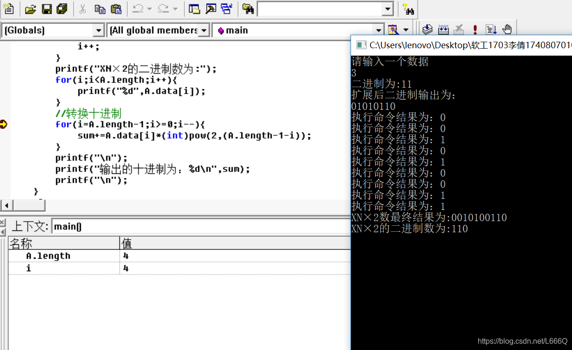Open the Window List
Screen dimensions: 572x350
227,8
